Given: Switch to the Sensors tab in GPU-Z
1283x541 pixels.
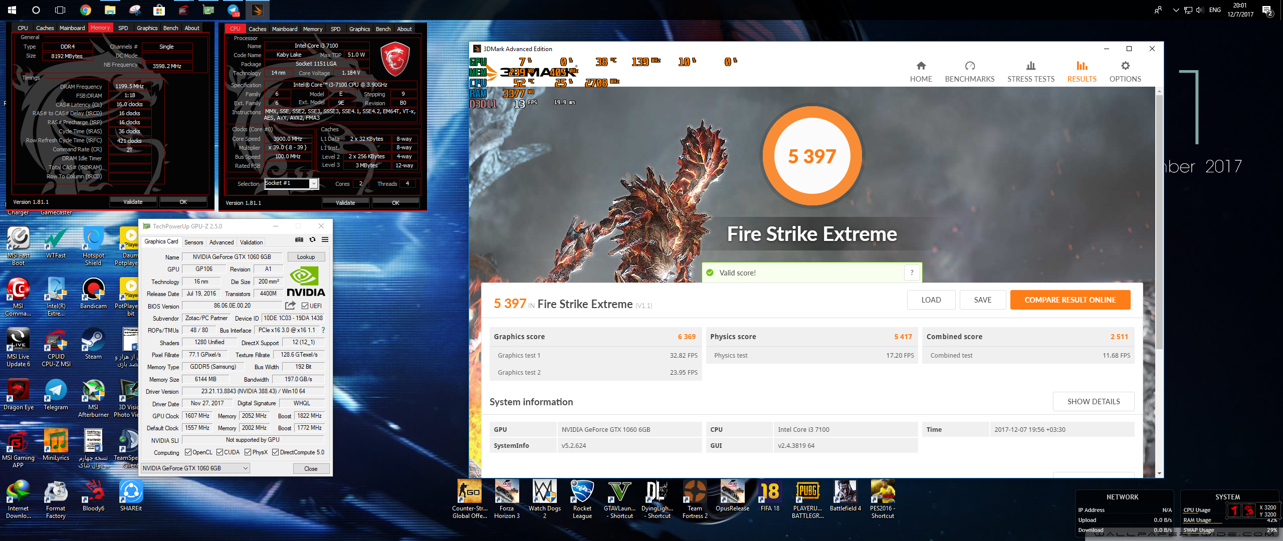Looking at the screenshot, I should point(194,242).
